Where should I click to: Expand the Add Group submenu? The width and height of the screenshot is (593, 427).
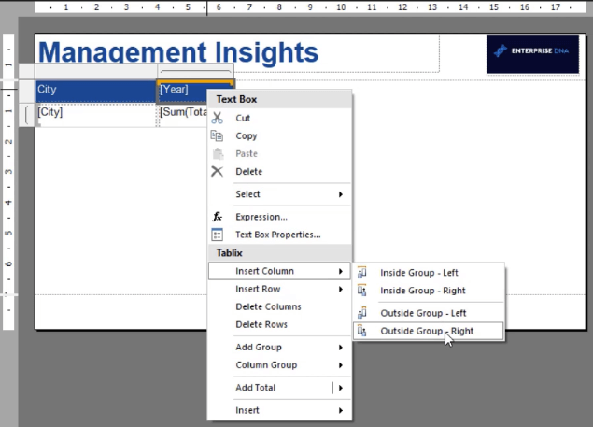click(x=280, y=348)
